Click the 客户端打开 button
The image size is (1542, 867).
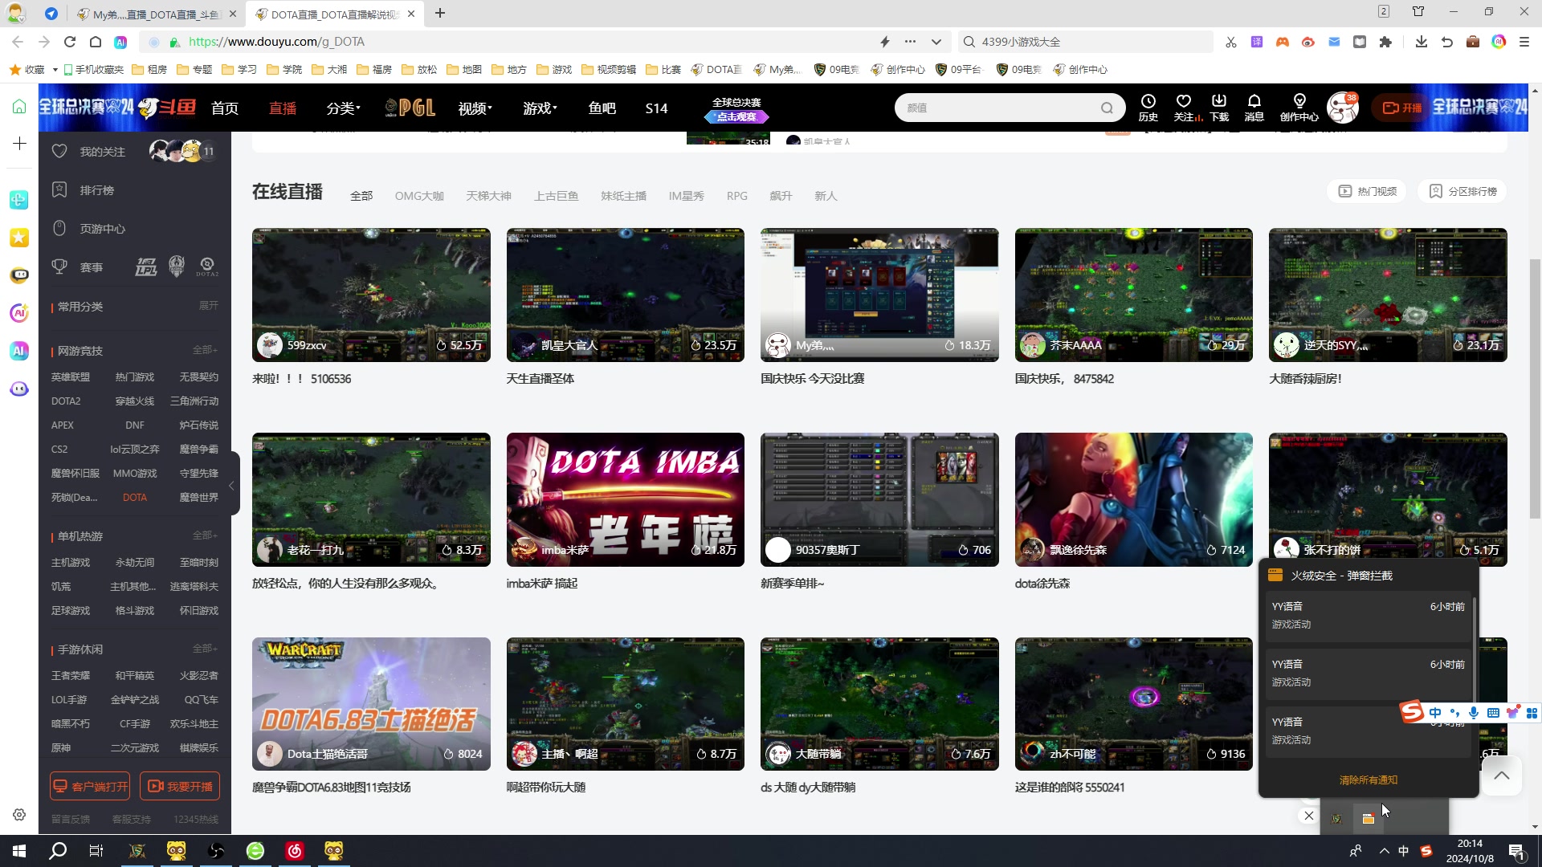tap(90, 787)
